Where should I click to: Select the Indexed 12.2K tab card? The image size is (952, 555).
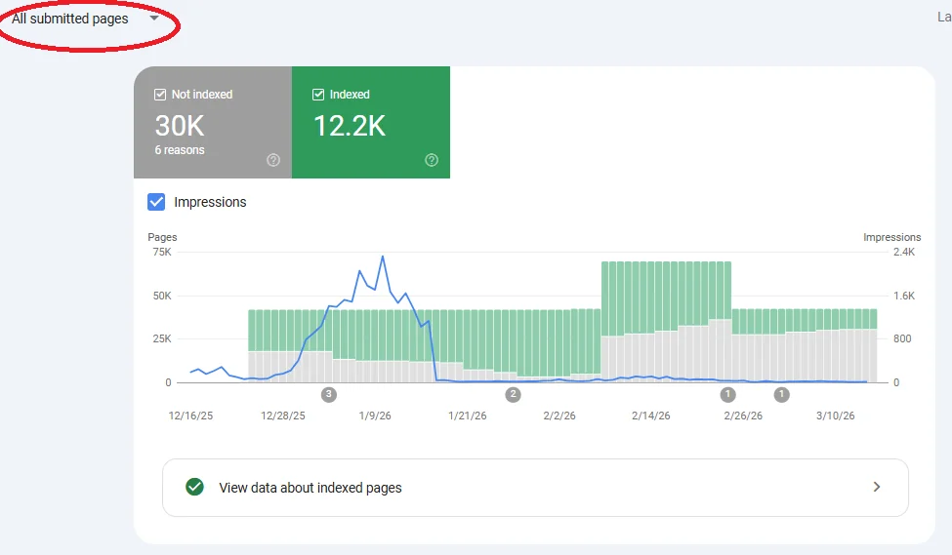point(371,123)
